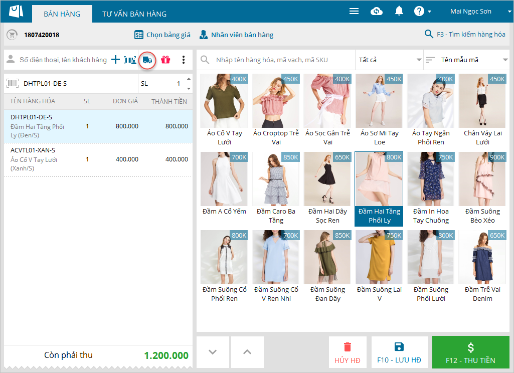Click the product search input field
514x373 pixels.
pos(281,60)
